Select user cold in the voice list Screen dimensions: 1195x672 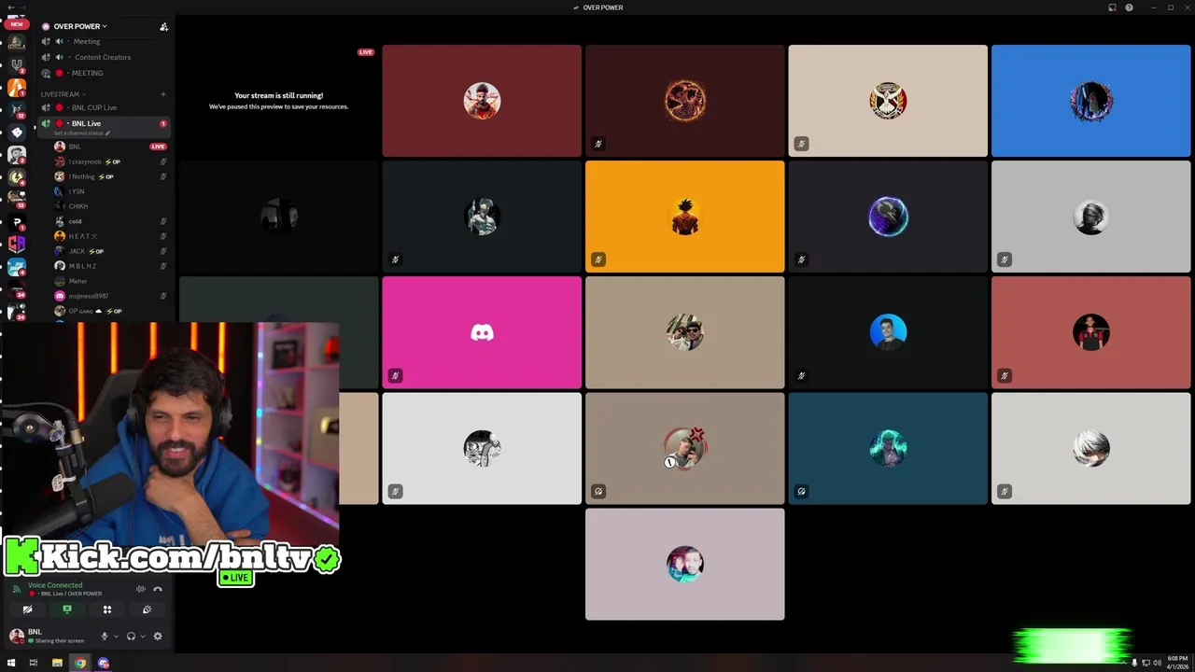coord(110,221)
